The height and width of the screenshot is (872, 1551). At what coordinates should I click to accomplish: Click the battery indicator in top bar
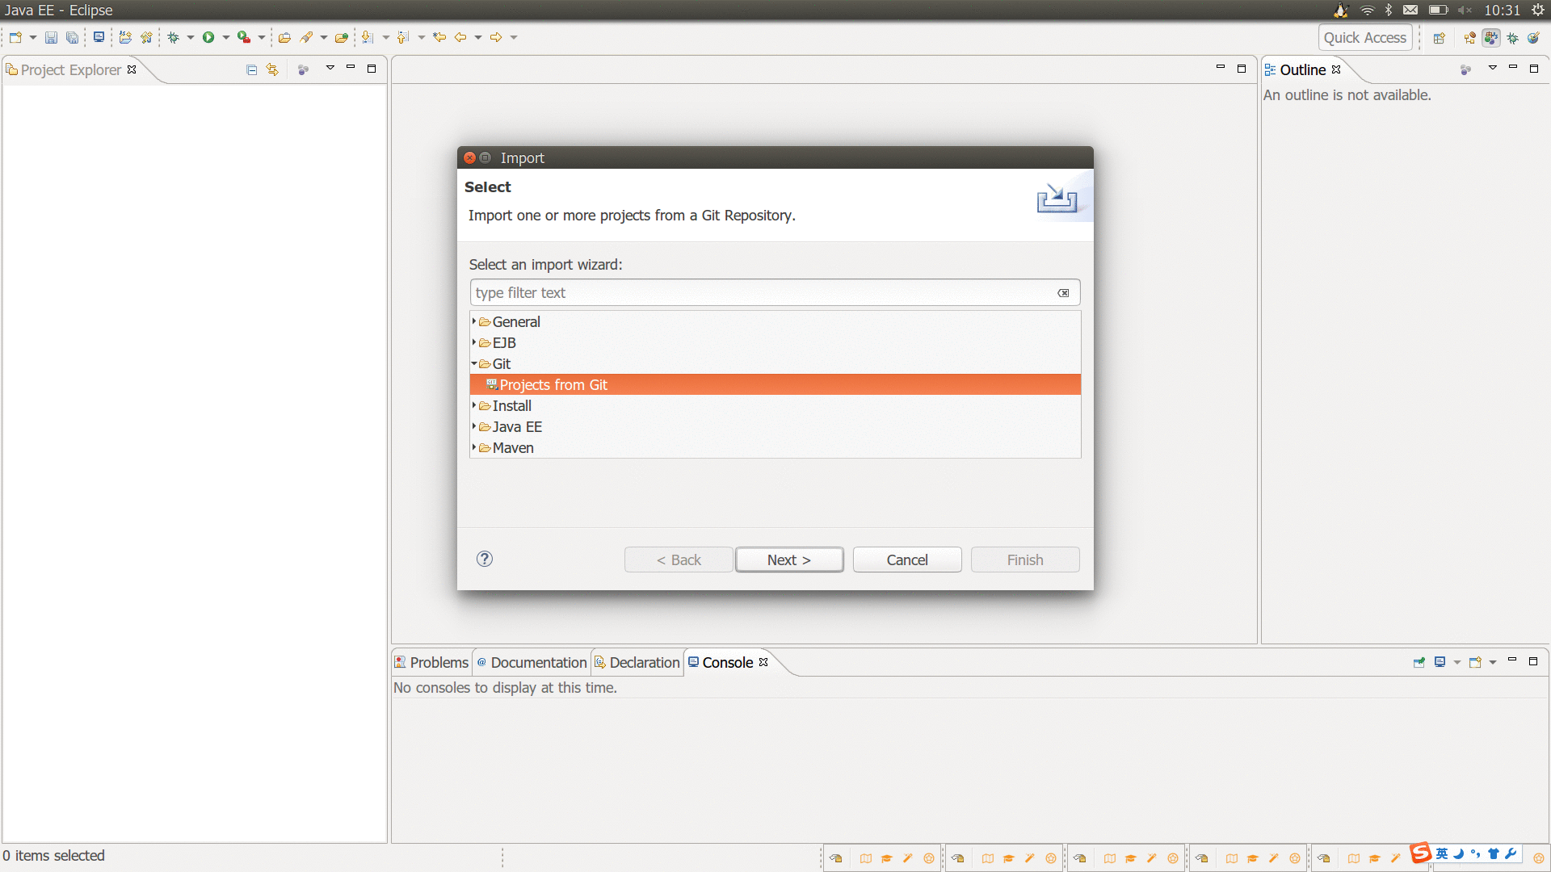(1438, 10)
